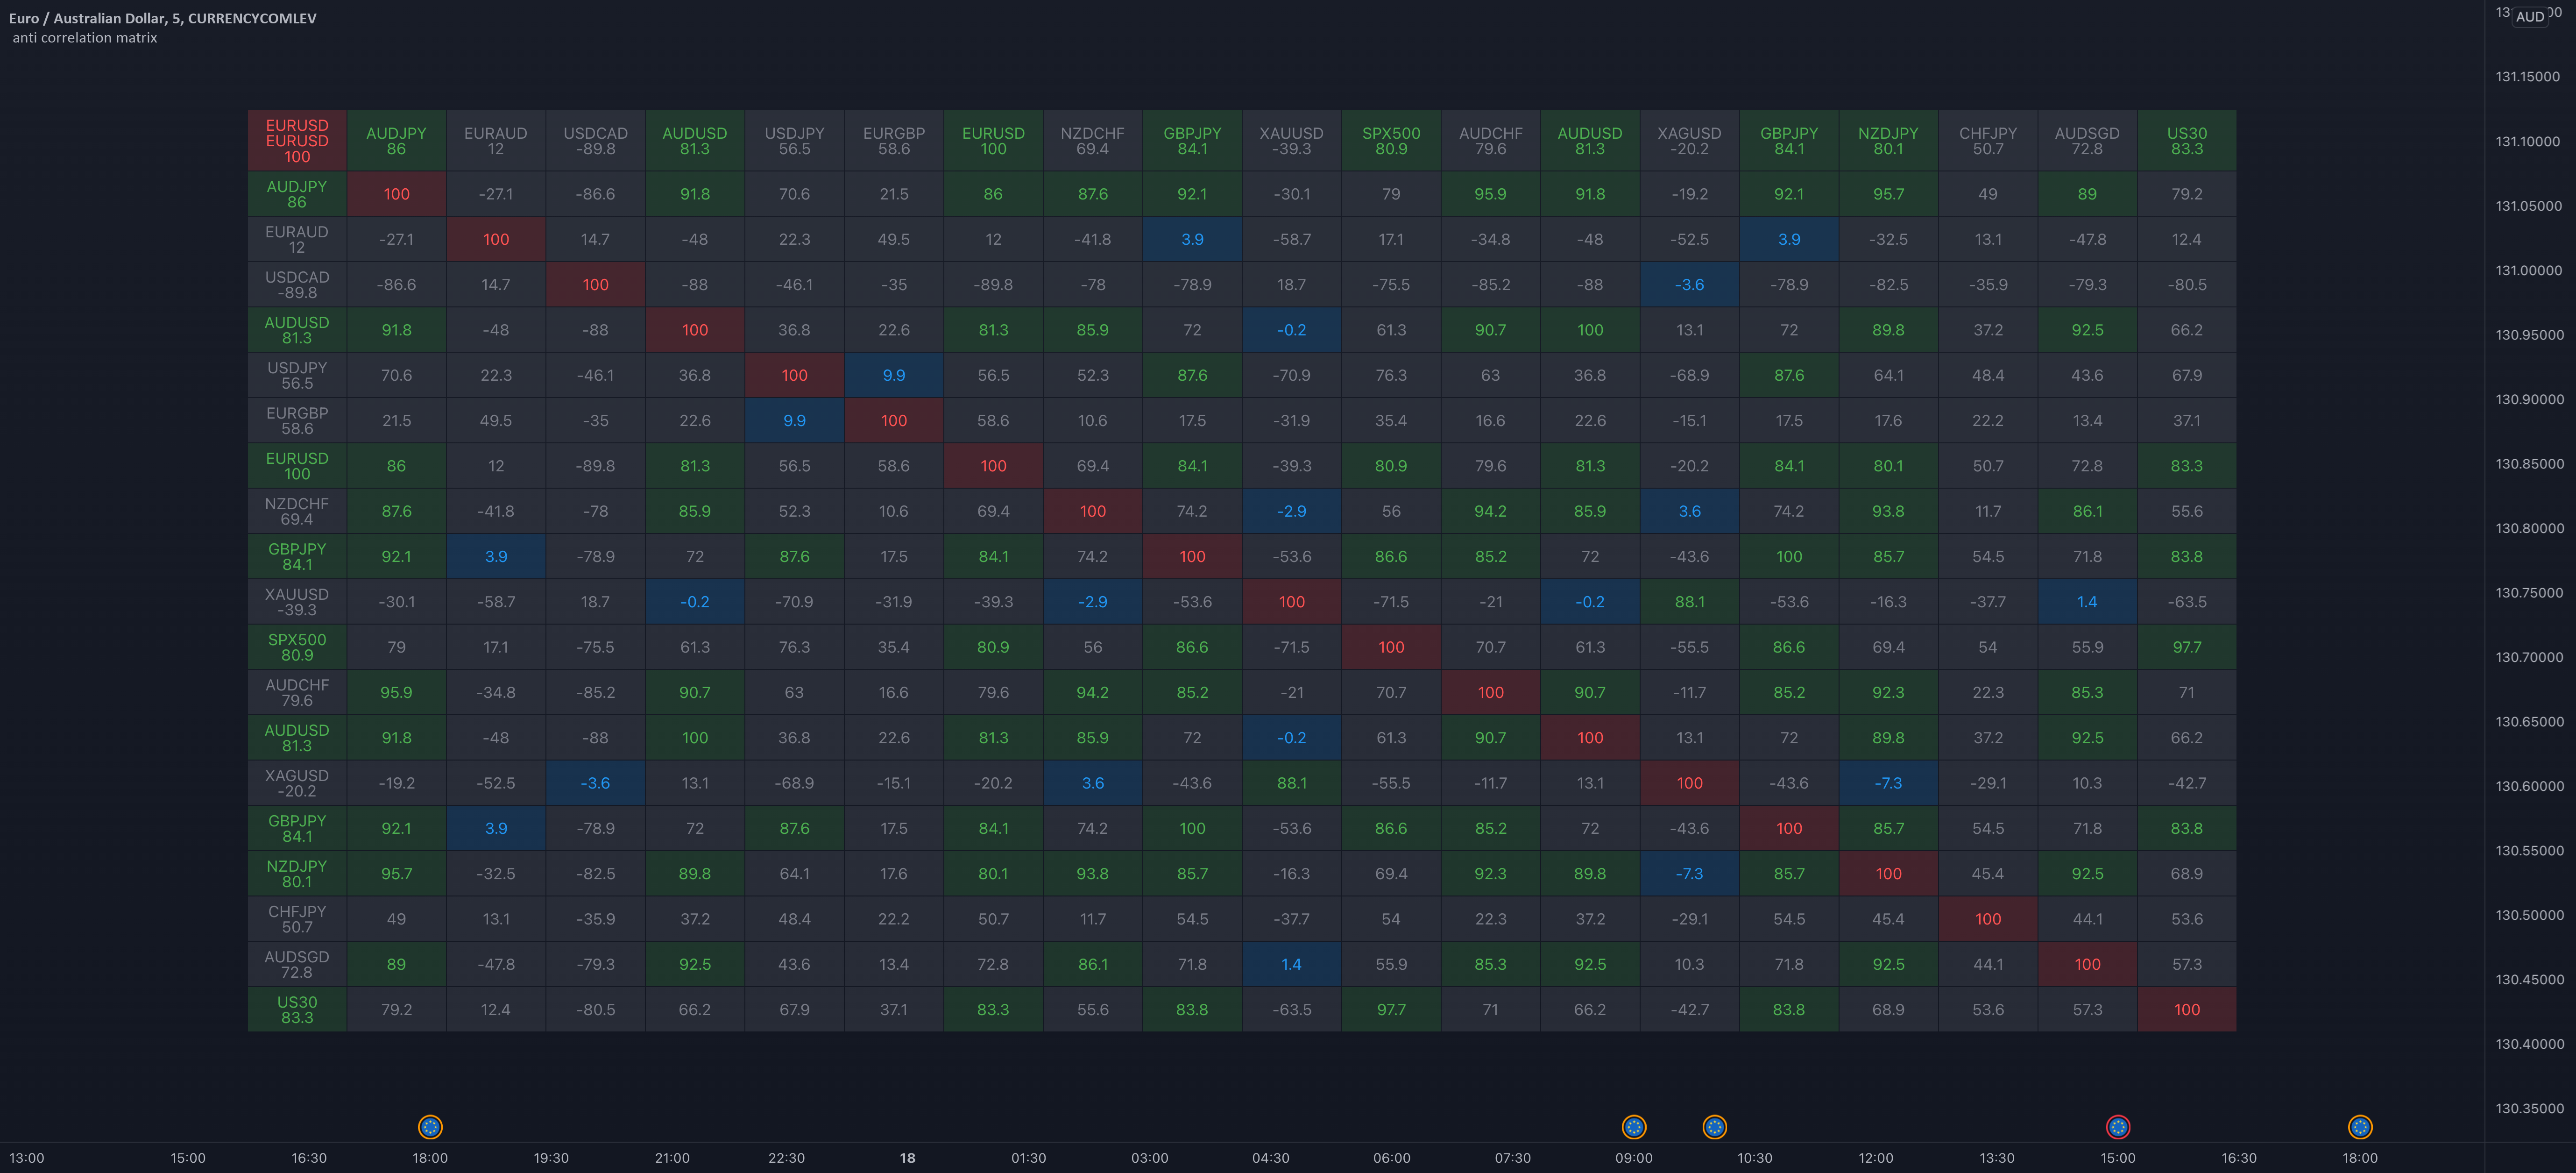
Task: Open the EU event icon above 09:00
Action: click(x=1633, y=1127)
